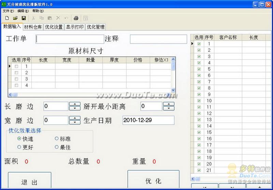Open the 帮助 menu
Viewport: 273px width, 190px height.
[38, 11]
